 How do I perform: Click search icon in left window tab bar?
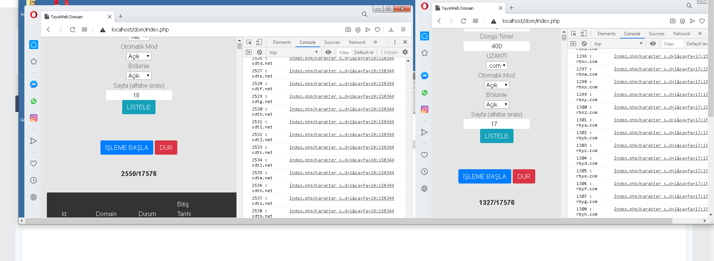365,14
